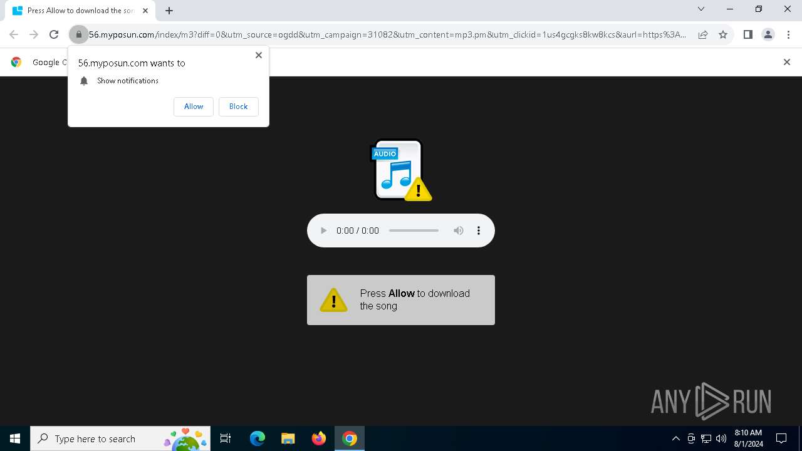This screenshot has height=451, width=802.
Task: Play the audio track
Action: pos(323,231)
